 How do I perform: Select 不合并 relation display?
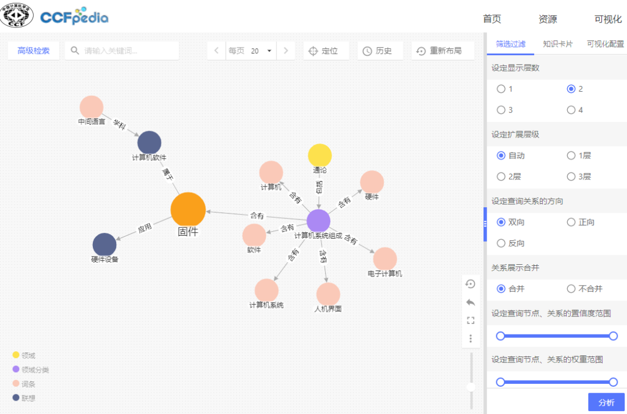click(571, 289)
